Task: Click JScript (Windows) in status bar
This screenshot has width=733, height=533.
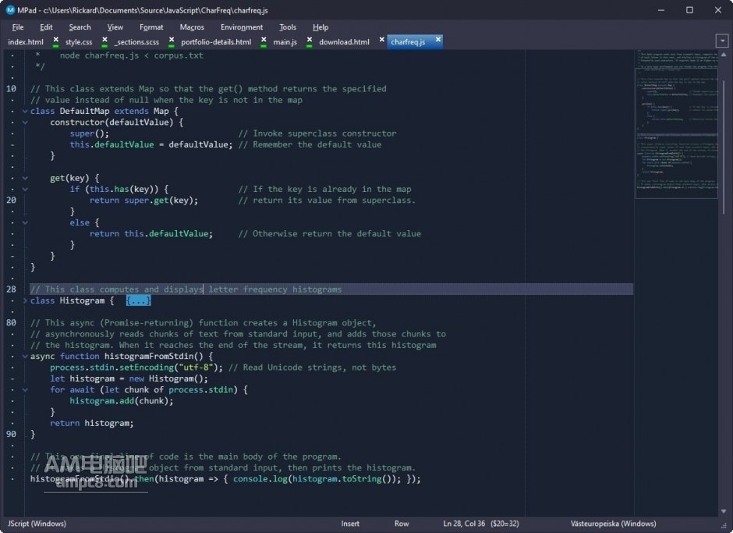Action: click(37, 524)
